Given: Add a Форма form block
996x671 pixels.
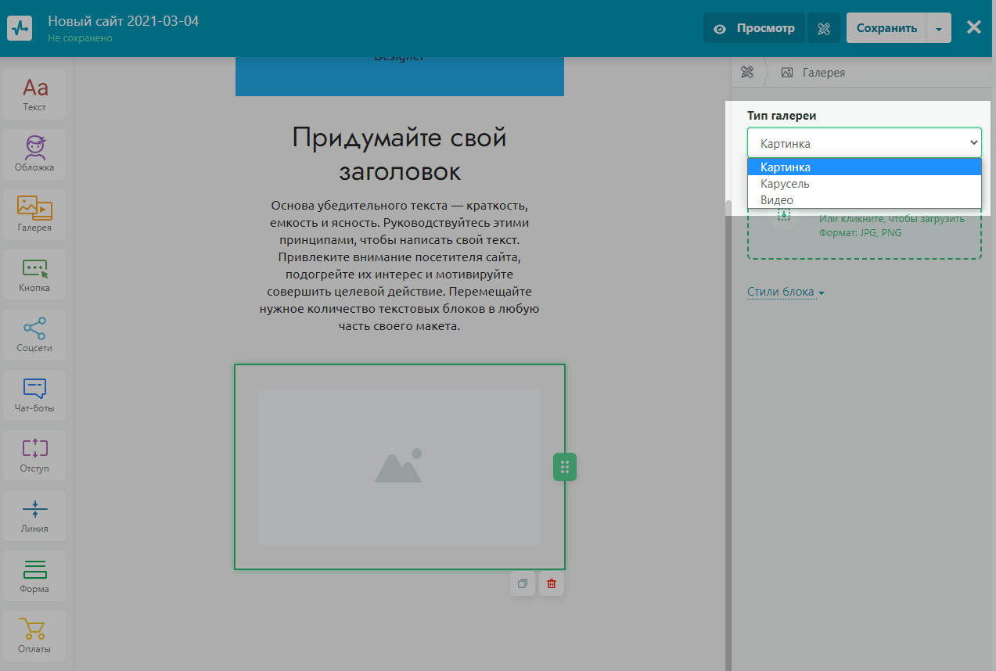Looking at the screenshot, I should pos(34,576).
